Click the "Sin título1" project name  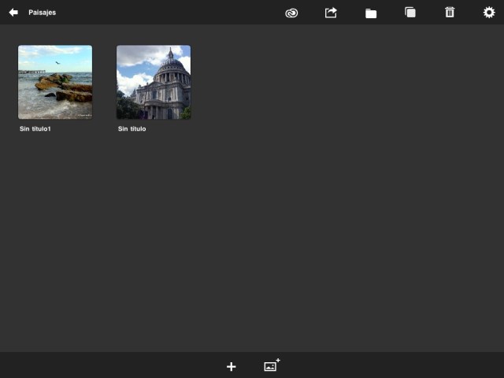(x=35, y=128)
